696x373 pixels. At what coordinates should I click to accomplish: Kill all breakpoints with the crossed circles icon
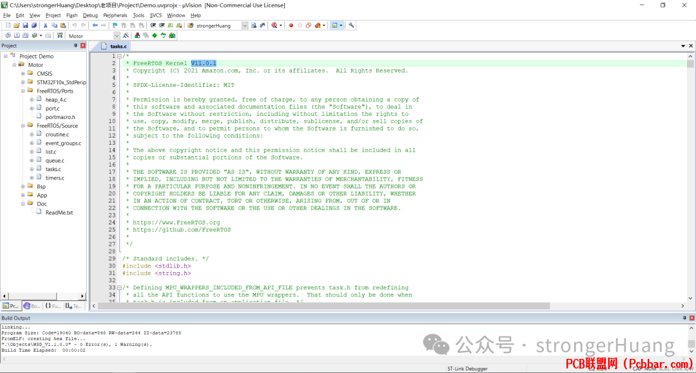click(317, 26)
